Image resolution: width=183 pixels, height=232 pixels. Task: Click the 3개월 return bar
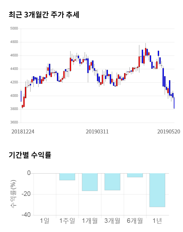112,182
